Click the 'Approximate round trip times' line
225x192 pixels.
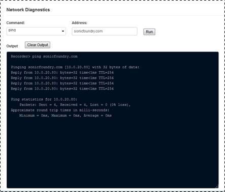point(60,110)
